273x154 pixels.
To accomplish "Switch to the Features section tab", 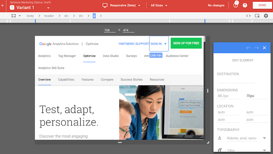I will 87,80.
